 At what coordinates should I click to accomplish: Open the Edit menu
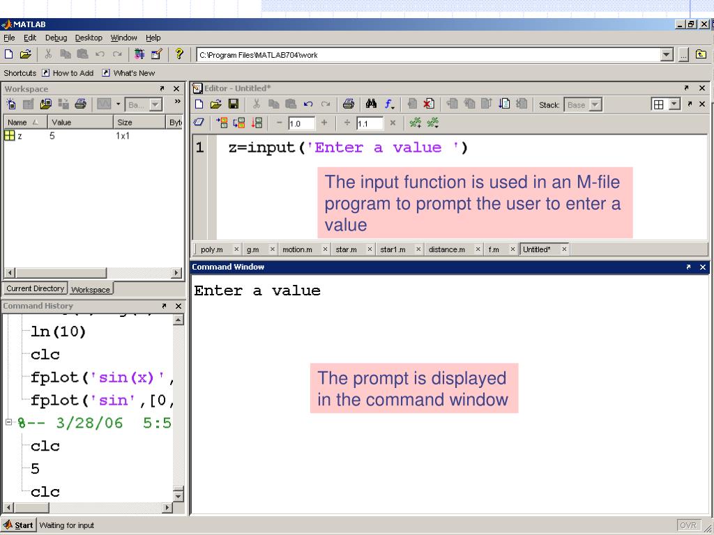pos(30,38)
